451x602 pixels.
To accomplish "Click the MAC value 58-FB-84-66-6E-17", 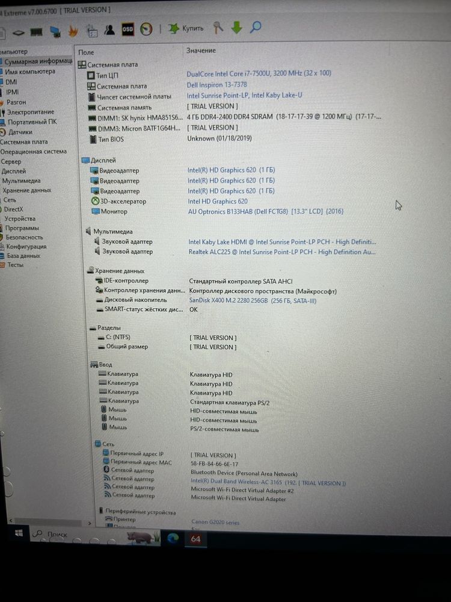I will 215,464.
